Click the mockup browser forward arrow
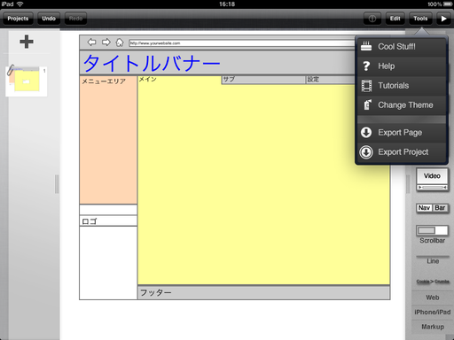 [106, 42]
